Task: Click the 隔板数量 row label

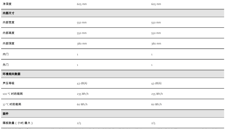Action: tap(18, 123)
